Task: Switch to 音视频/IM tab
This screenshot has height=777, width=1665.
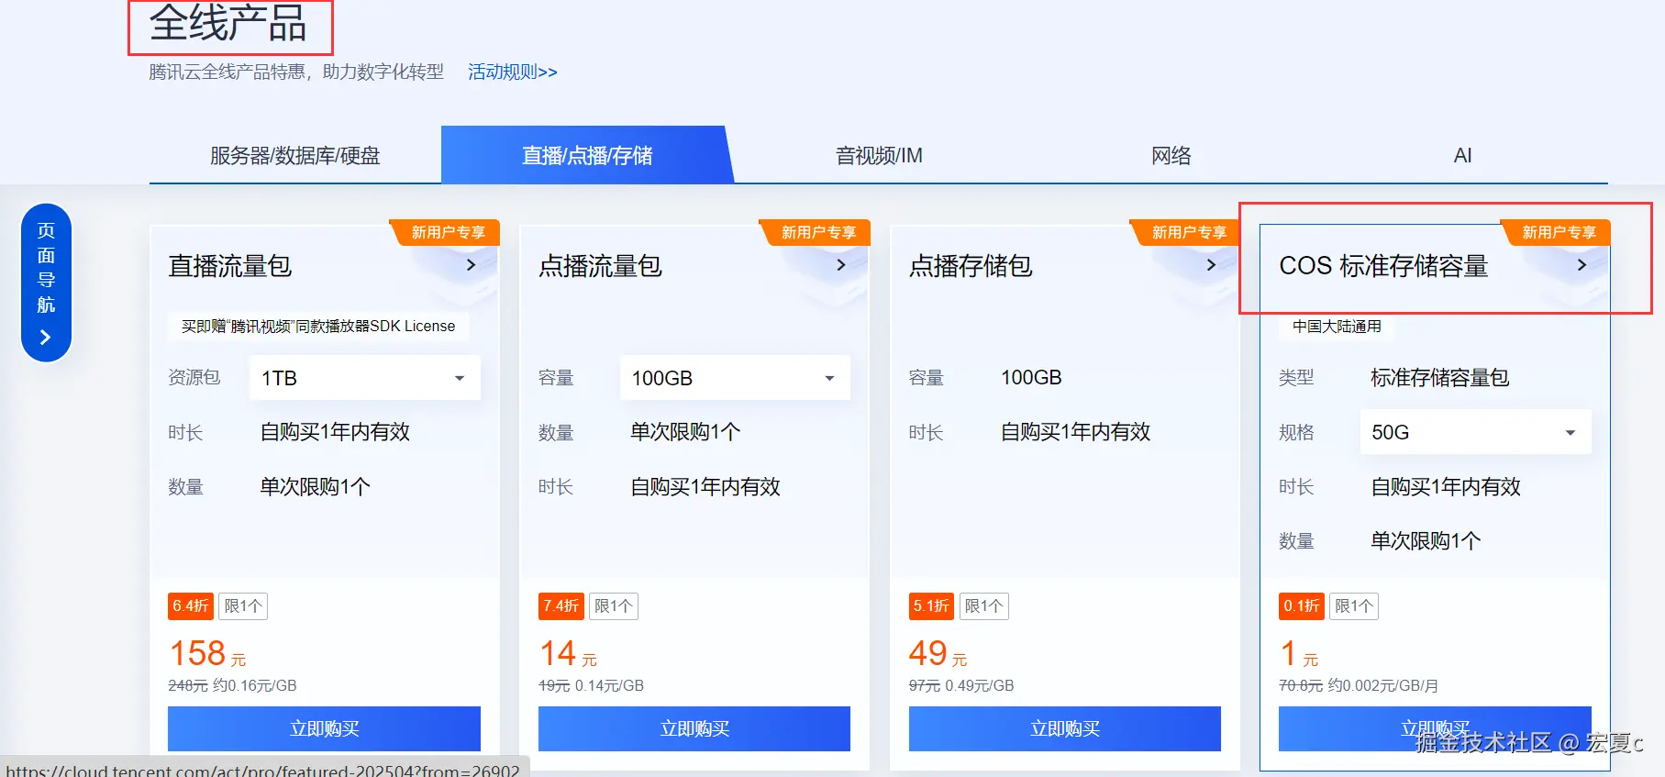Action: pos(879,156)
